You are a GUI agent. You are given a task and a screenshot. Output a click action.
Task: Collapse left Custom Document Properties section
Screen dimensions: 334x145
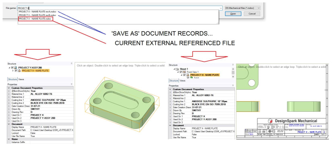(9, 88)
